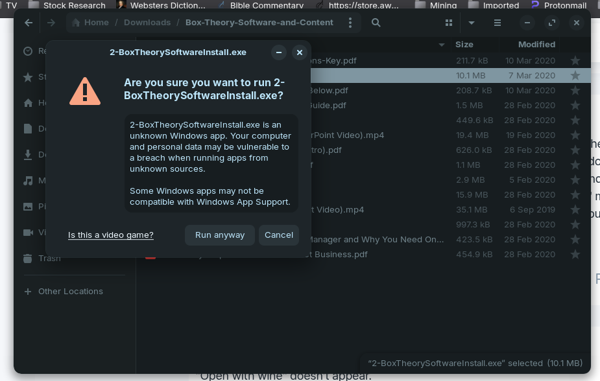Select the 'rPoint Video).mp4' file
The image size is (600, 381).
347,135
